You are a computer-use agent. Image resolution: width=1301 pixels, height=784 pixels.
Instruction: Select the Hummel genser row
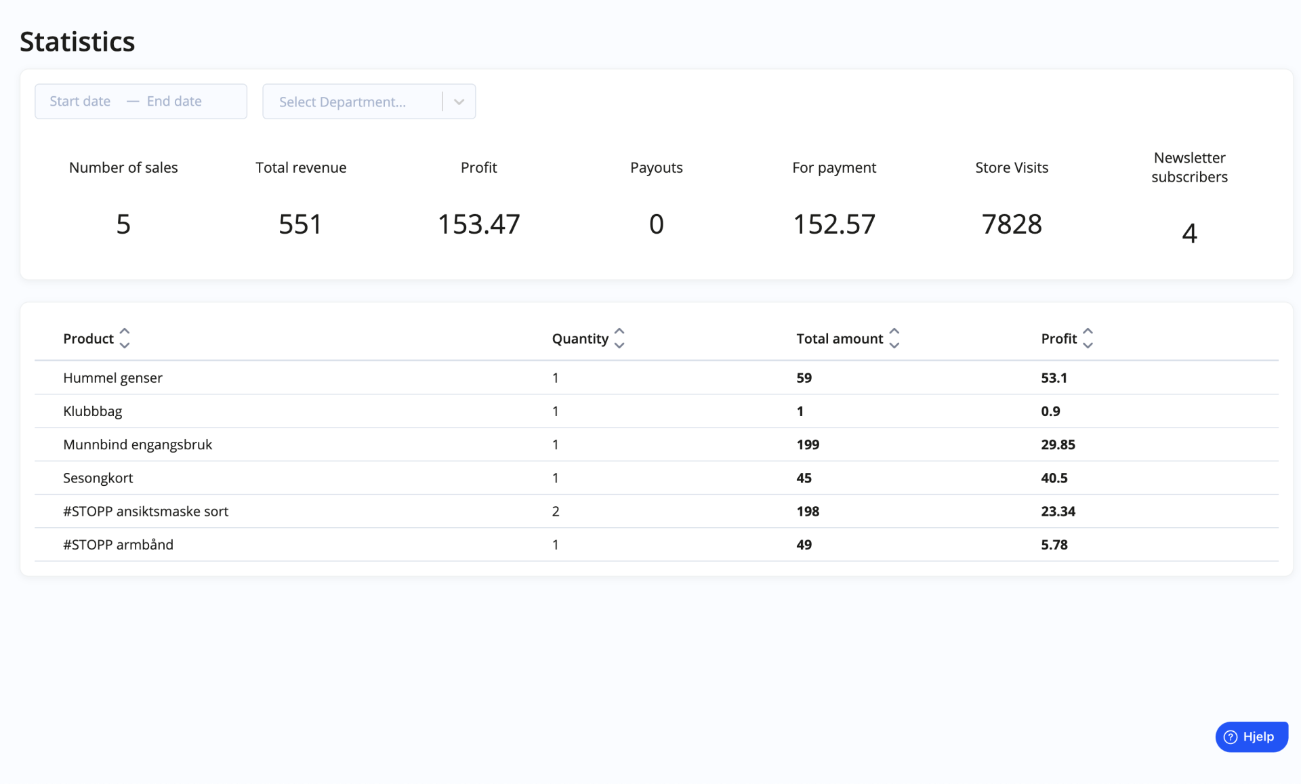656,378
